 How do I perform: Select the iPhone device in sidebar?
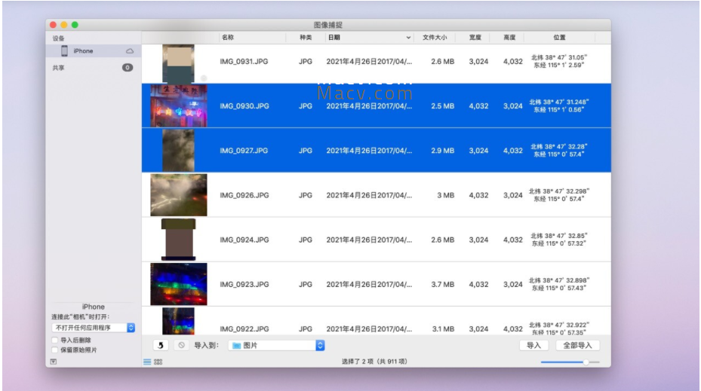pyautogui.click(x=94, y=51)
